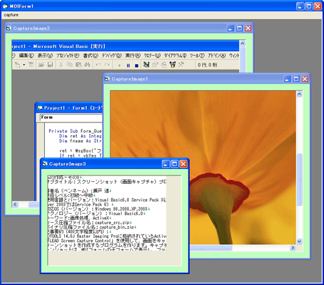Click the 'Dim ret As Integ' code line
Image resolution: width=324 pixels, height=285 pixels.
[x=80, y=136]
